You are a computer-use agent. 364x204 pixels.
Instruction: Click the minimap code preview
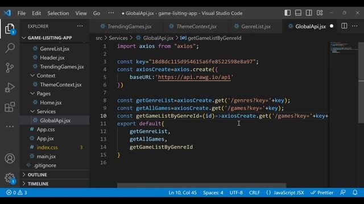(344, 48)
